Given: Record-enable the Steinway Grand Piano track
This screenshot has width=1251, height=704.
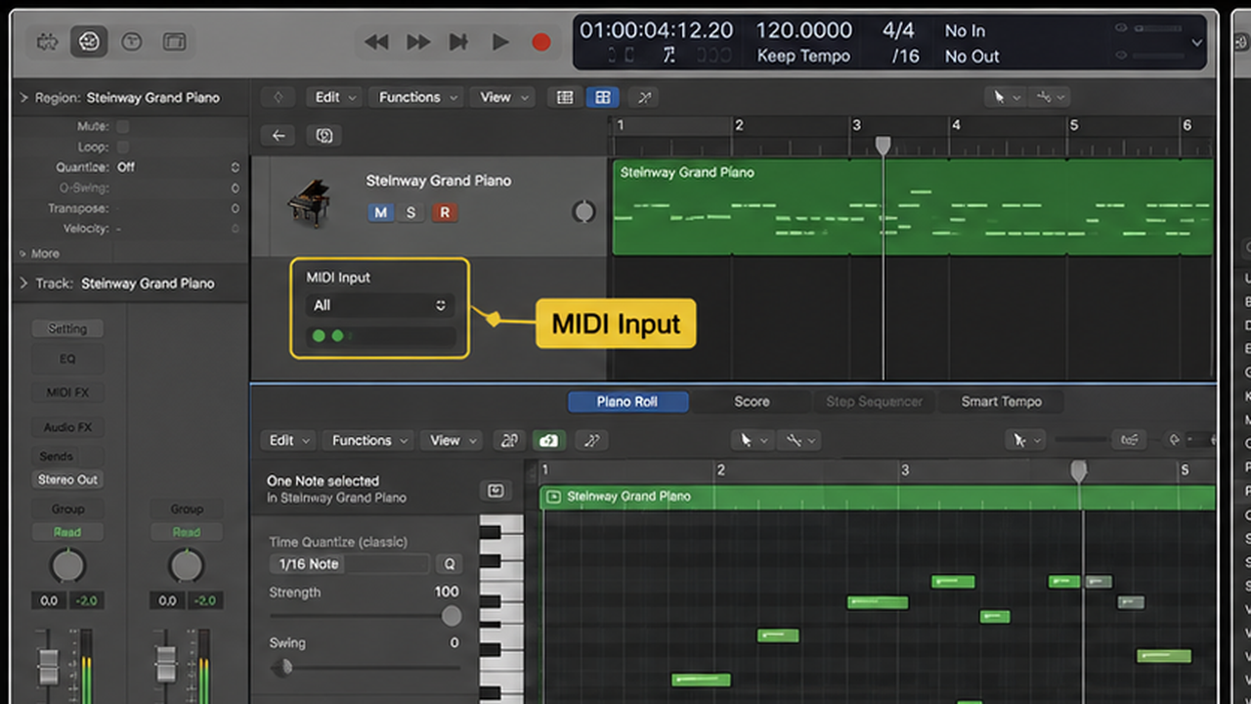Looking at the screenshot, I should [445, 212].
